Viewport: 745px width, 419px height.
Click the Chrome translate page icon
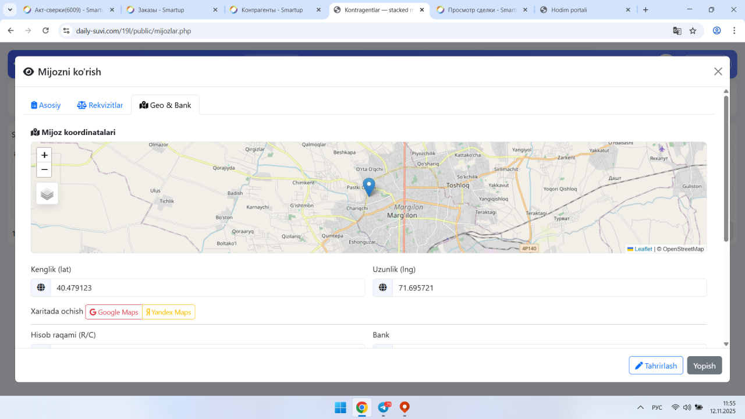[x=677, y=31]
